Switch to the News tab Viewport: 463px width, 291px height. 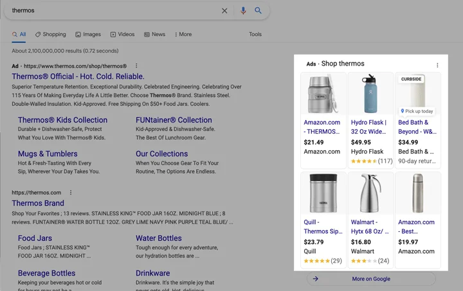pos(155,35)
